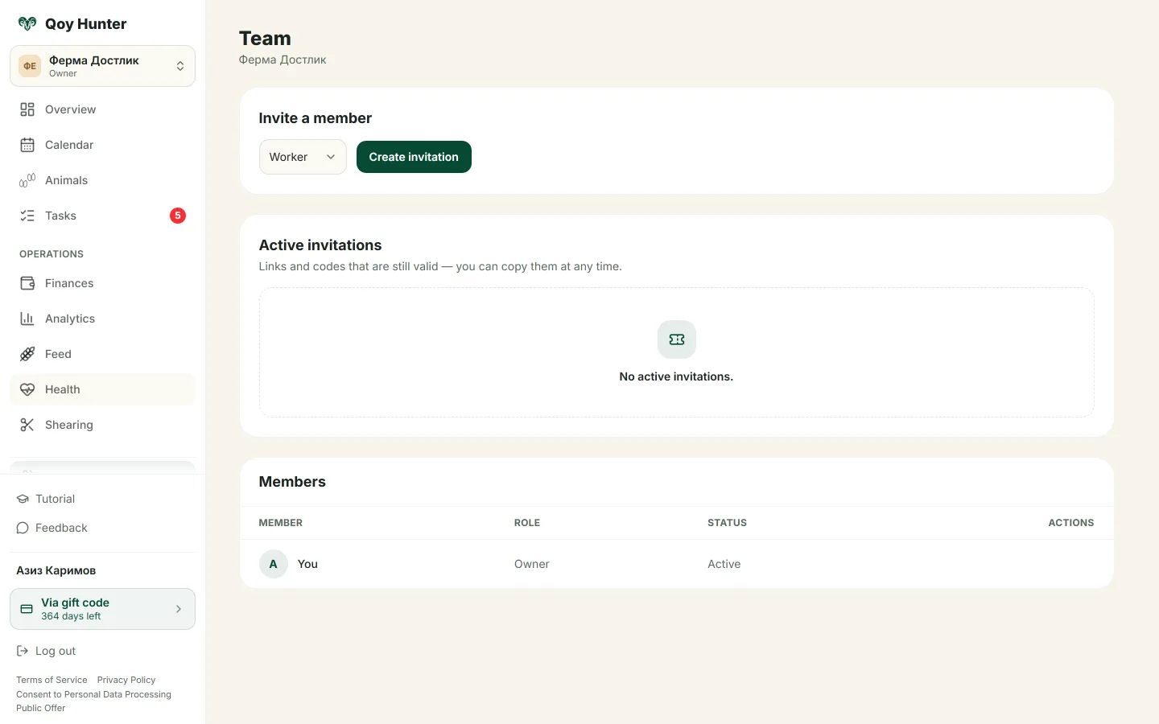Open Overview via its grid icon
This screenshot has height=724, width=1159.
pyautogui.click(x=27, y=109)
